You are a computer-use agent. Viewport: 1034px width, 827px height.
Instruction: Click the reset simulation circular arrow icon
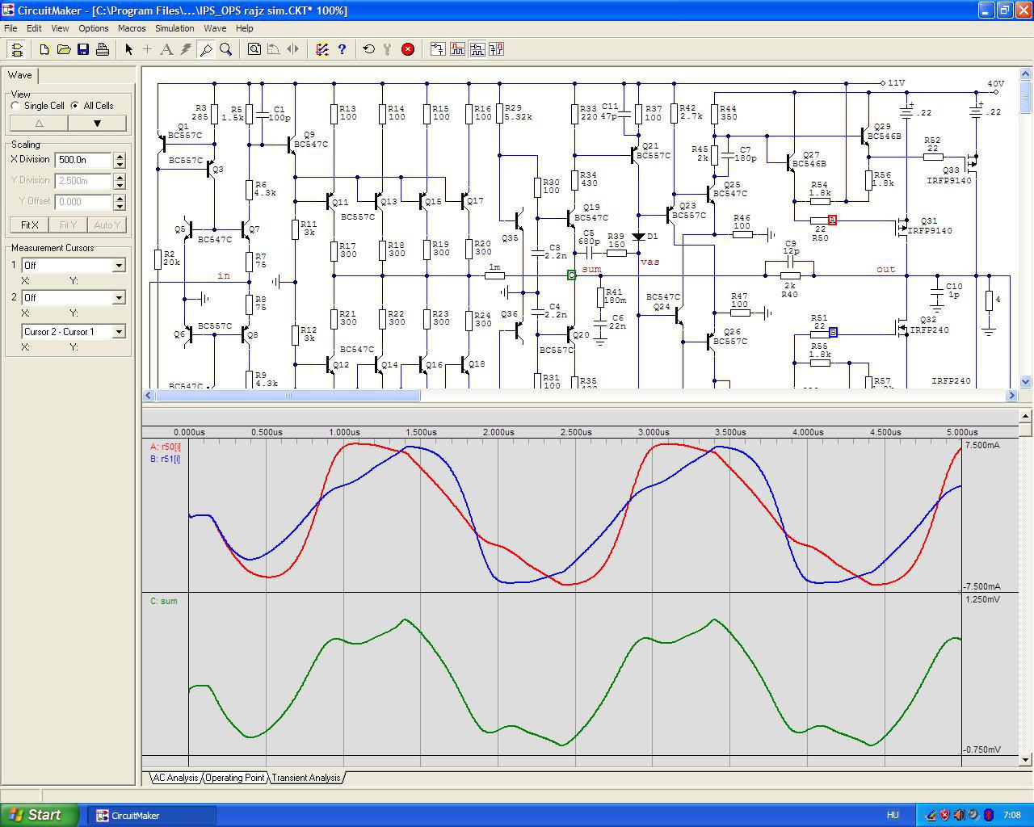coord(369,49)
